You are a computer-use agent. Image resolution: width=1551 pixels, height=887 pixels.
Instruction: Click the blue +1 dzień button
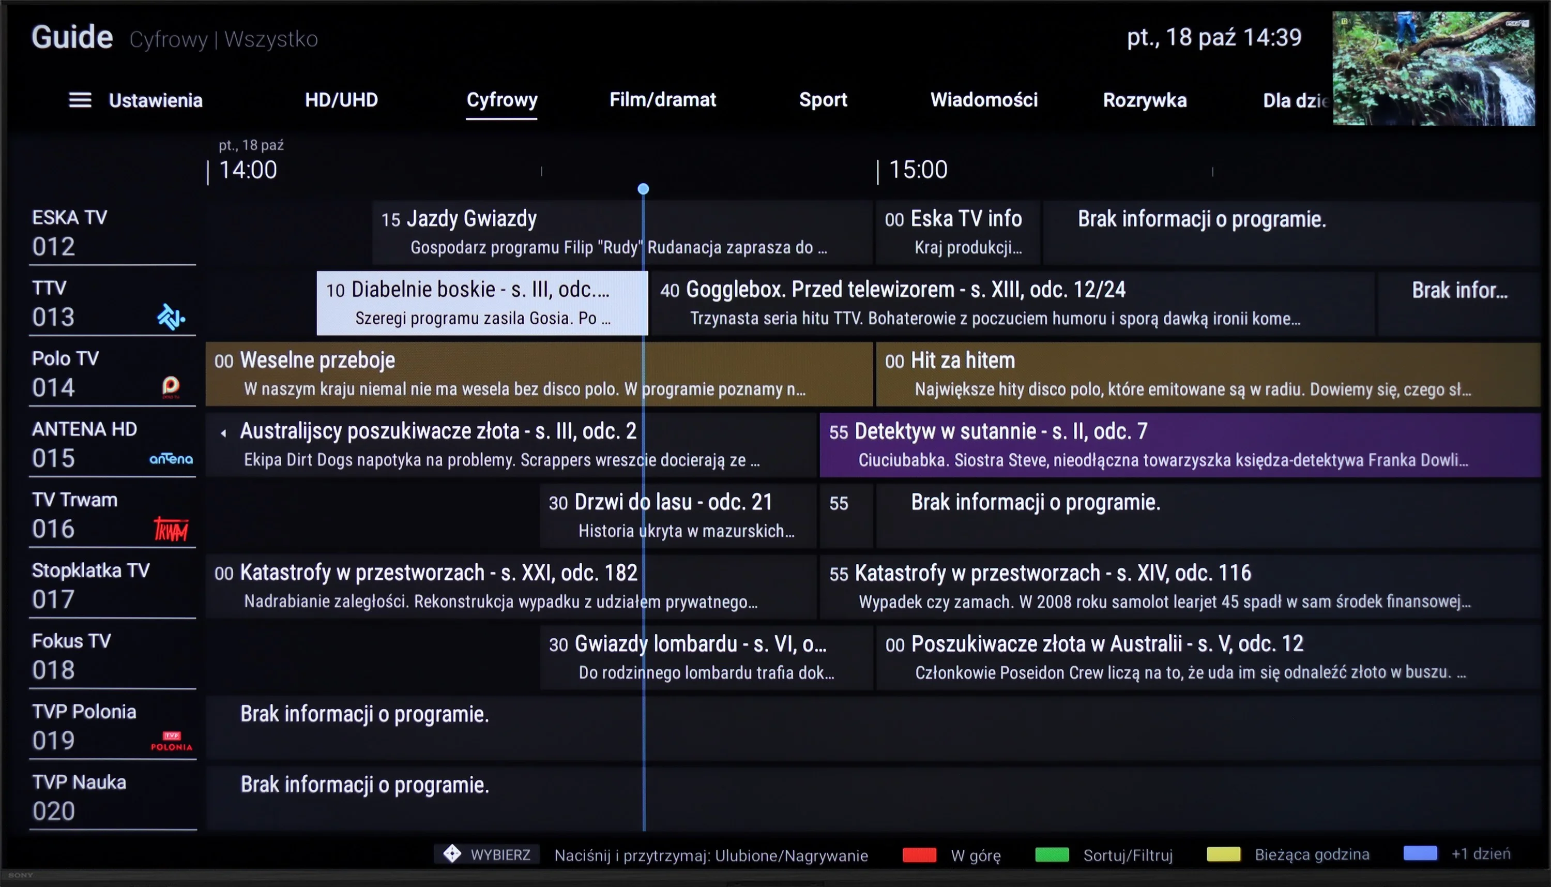pyautogui.click(x=1420, y=853)
